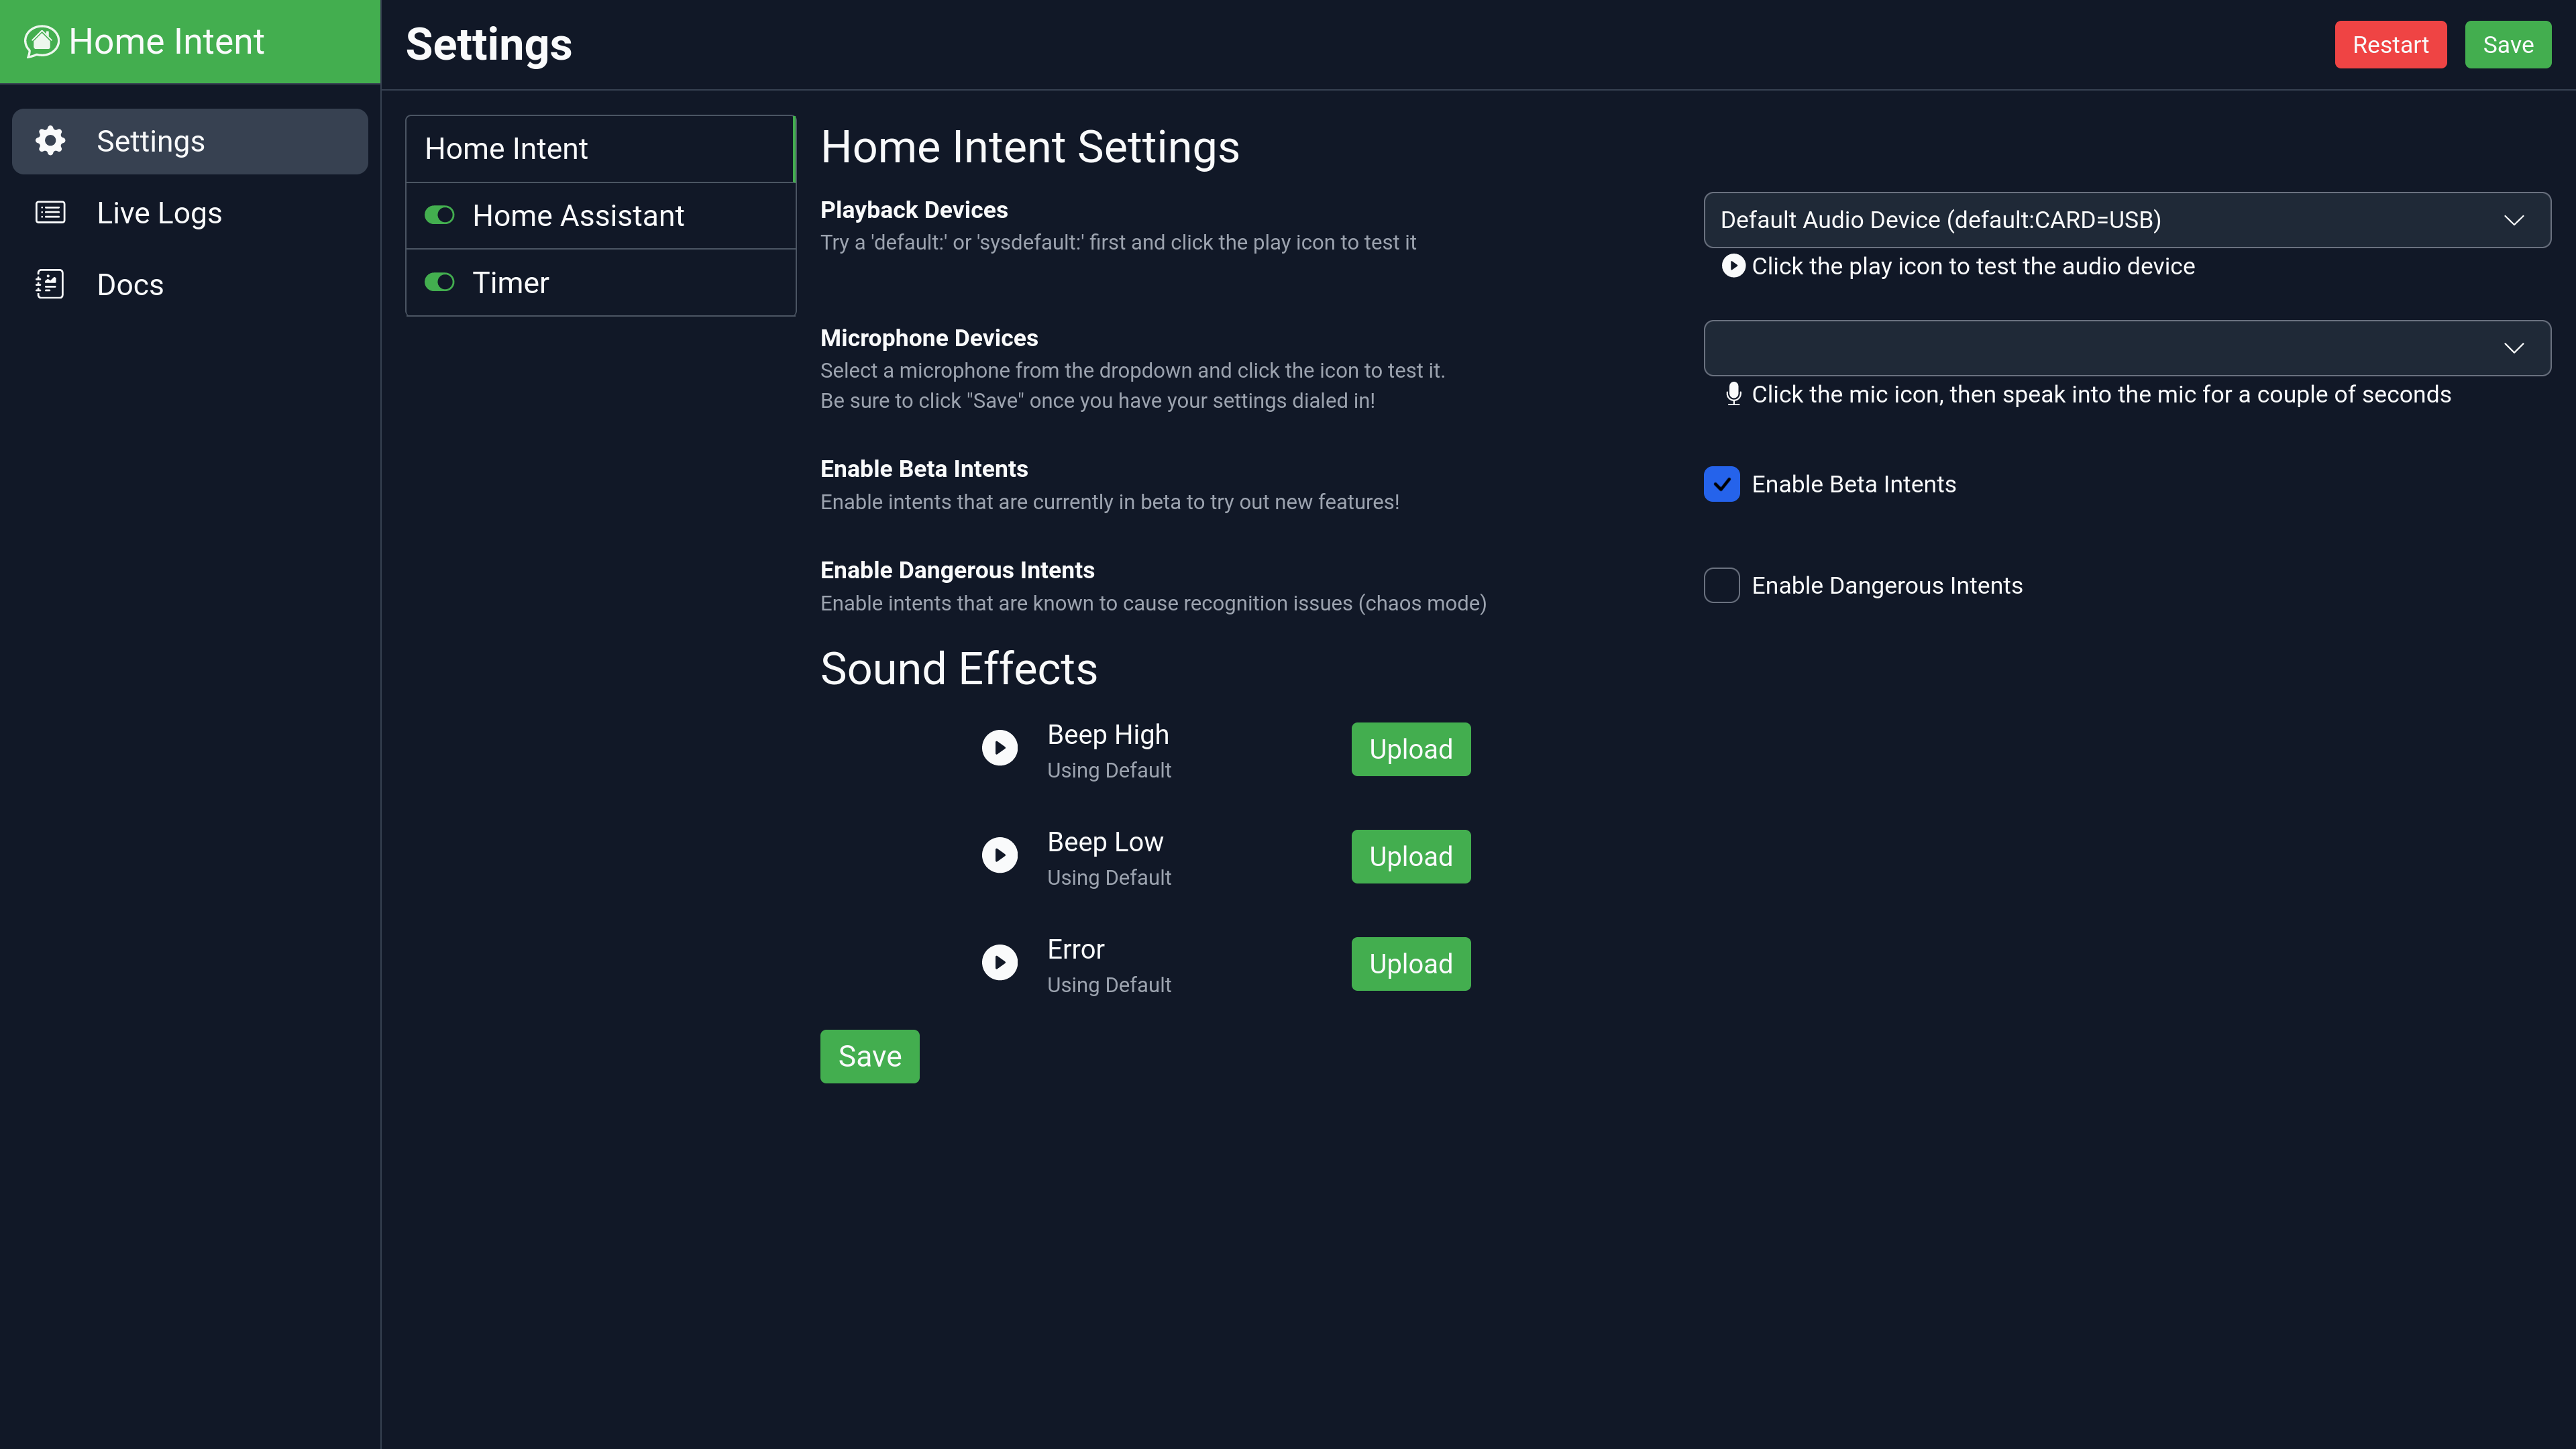Select the Settings gear icon in sidebar
The height and width of the screenshot is (1449, 2576).
click(49, 140)
